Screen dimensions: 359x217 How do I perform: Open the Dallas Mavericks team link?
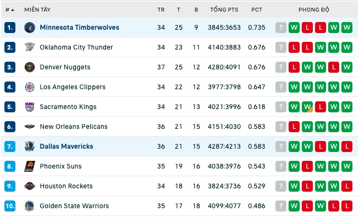tap(67, 147)
